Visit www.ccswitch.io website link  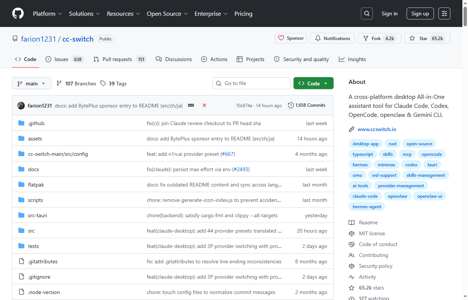click(x=377, y=129)
